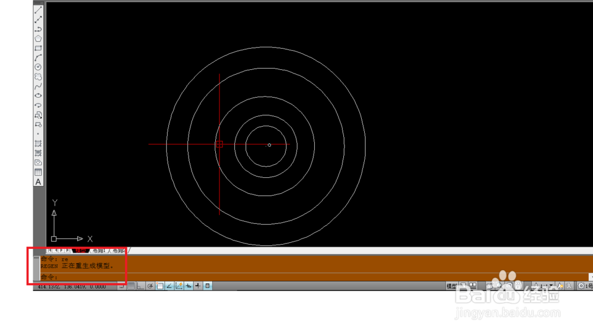
Task: Jump to the first layout tab arrow
Action: pos(50,250)
